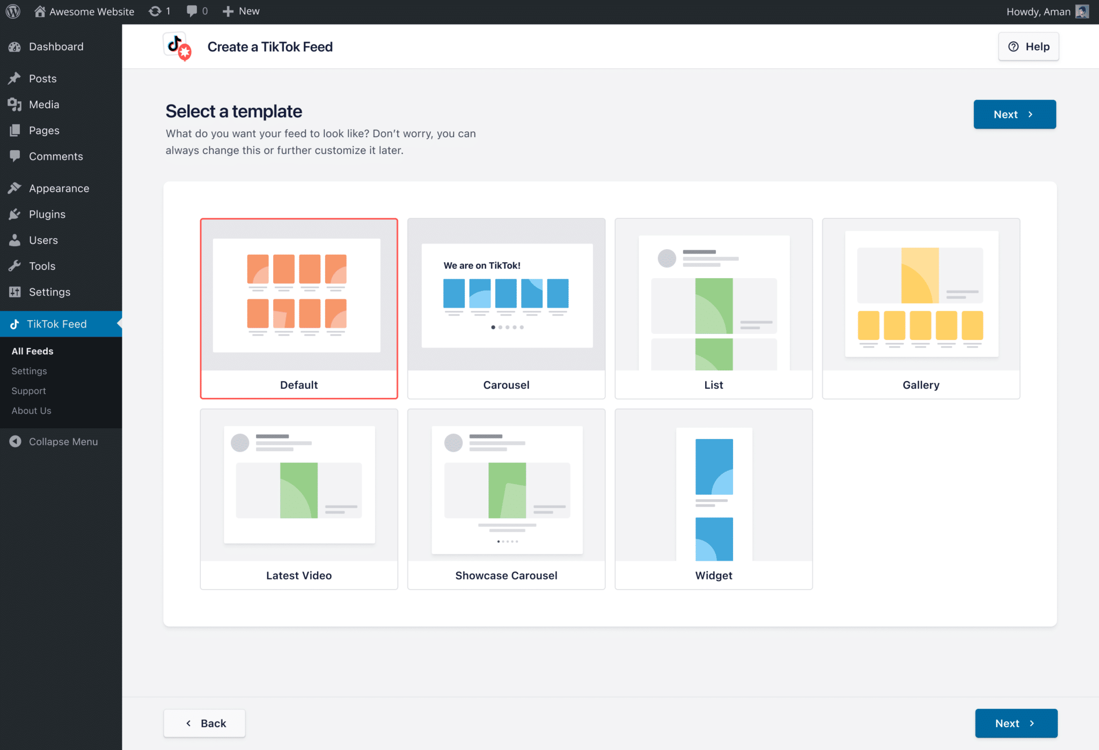The width and height of the screenshot is (1099, 750).
Task: Open the comments bubble icon in admin bar
Action: pyautogui.click(x=192, y=11)
